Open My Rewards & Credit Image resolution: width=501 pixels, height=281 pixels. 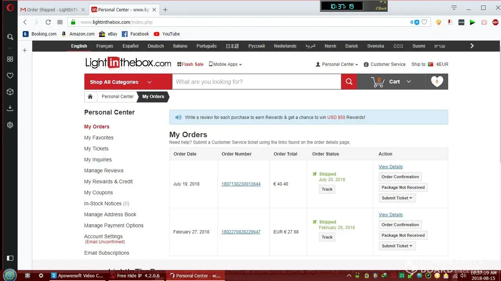(x=109, y=181)
